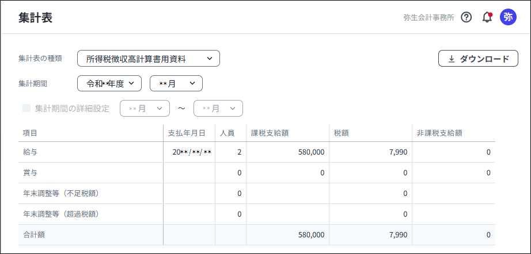
Task: Click the ダウンロード button
Action: (x=478, y=59)
